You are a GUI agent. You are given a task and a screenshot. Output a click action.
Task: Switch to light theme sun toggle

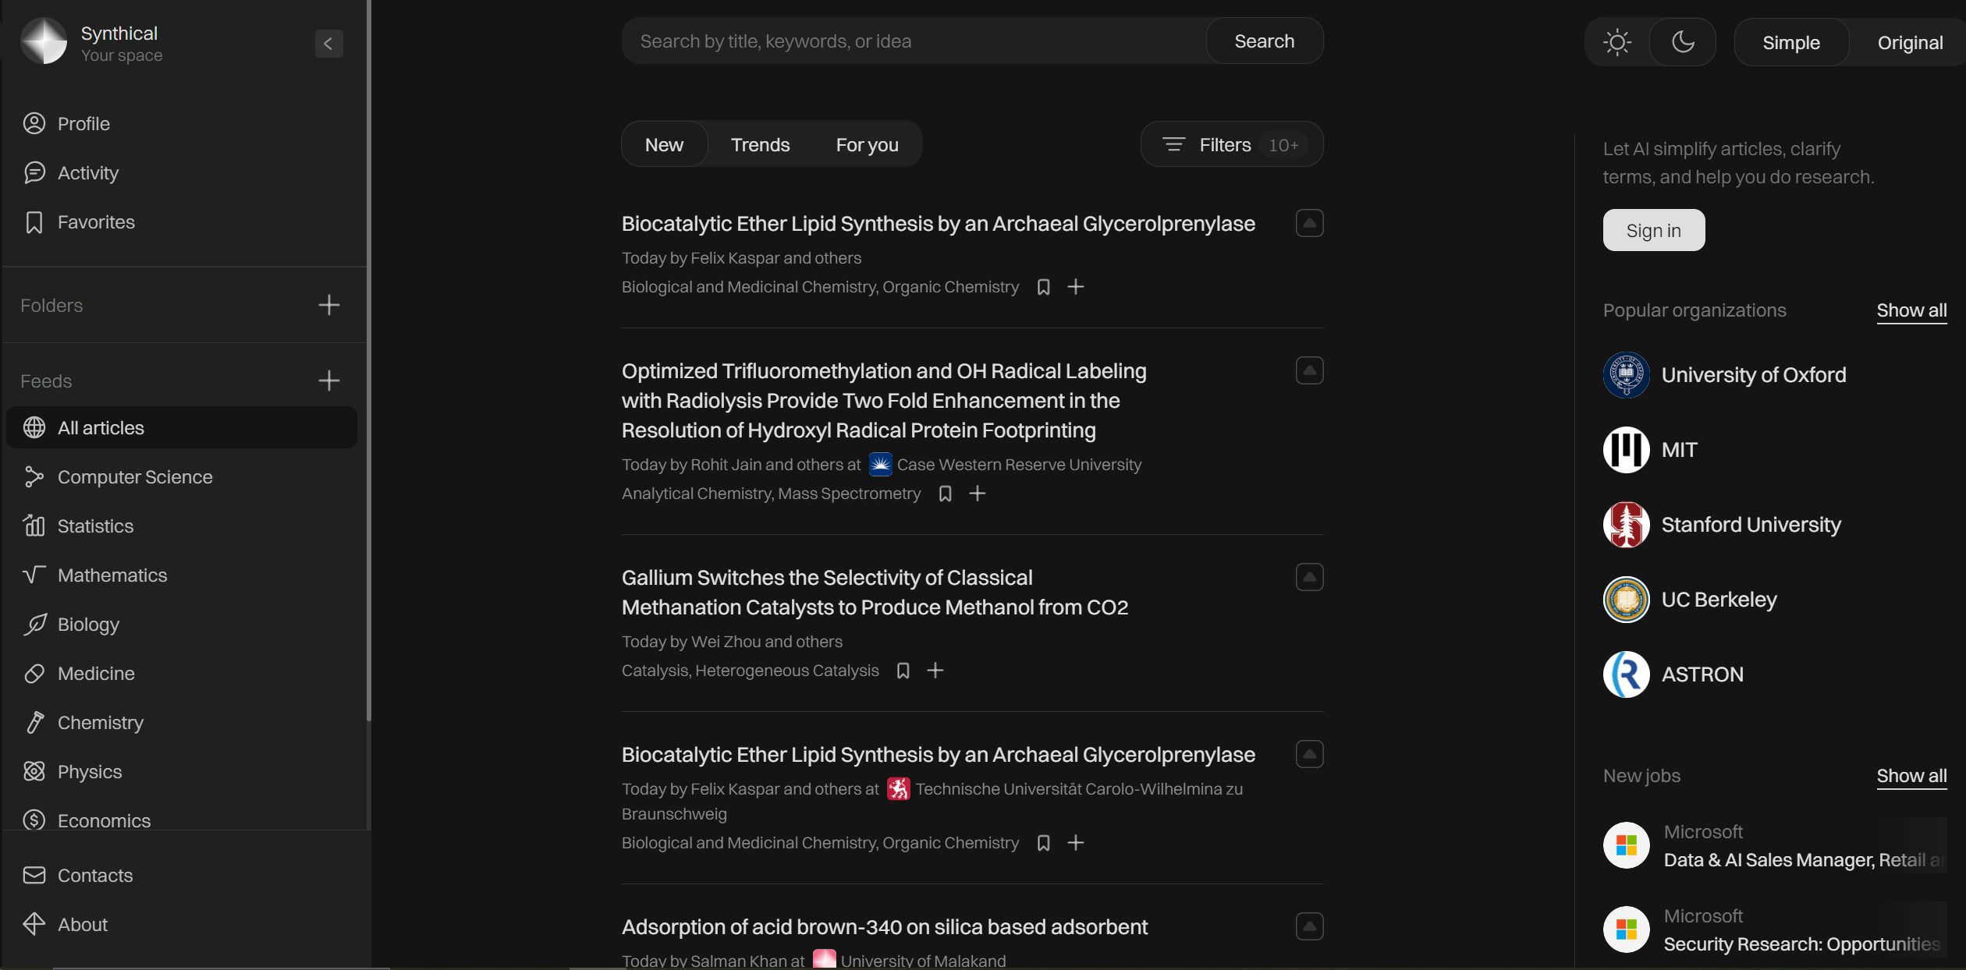1617,42
